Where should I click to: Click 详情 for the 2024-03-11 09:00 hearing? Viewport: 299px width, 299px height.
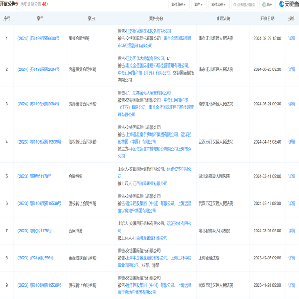(x=292, y=204)
